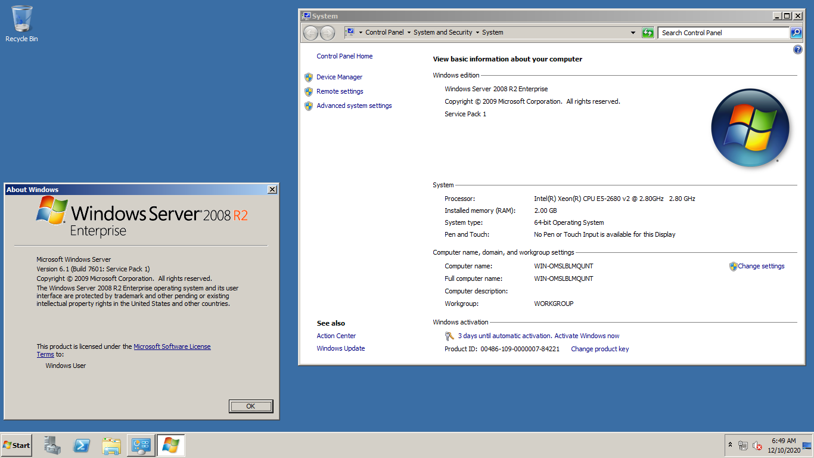814x458 pixels.
Task: Expand the arrow after Control Panel breadcrumb
Action: (409, 33)
